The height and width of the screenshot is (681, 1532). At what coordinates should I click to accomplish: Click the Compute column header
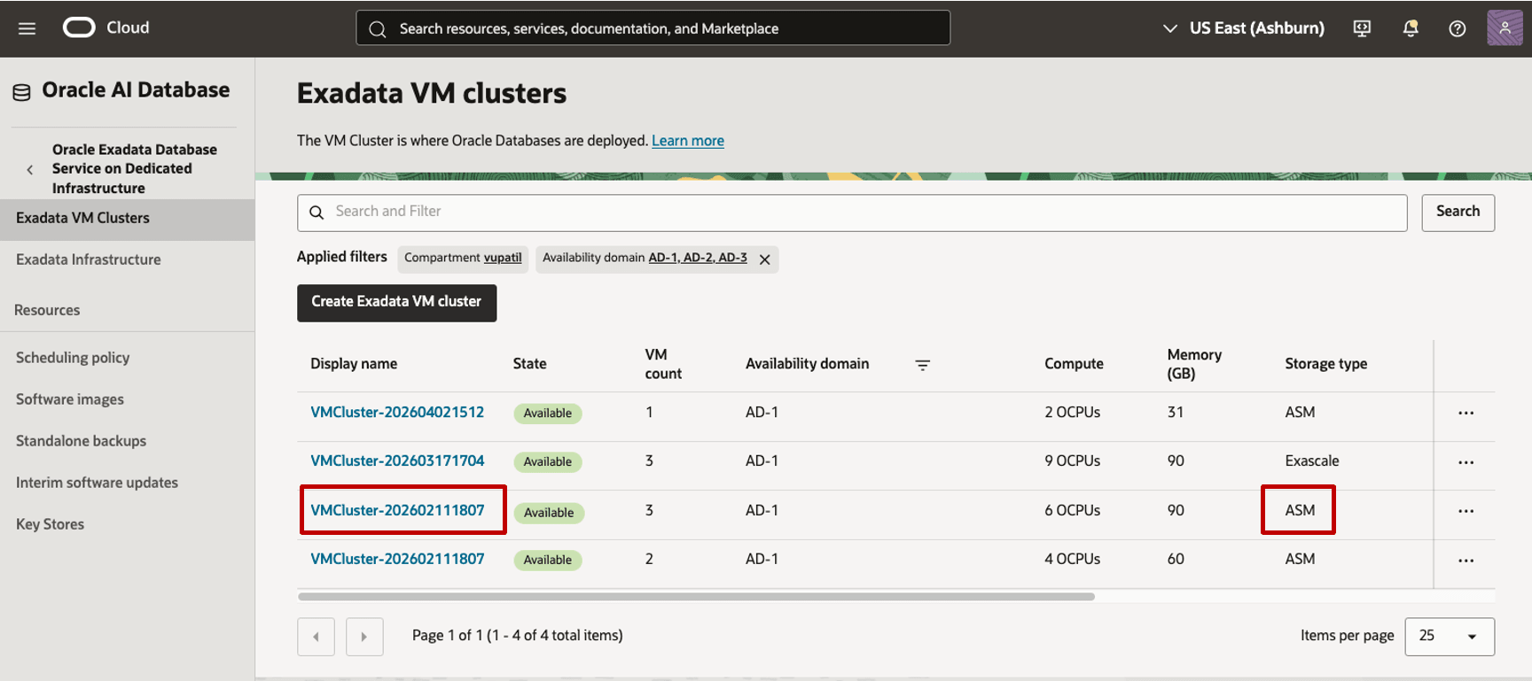(x=1074, y=364)
